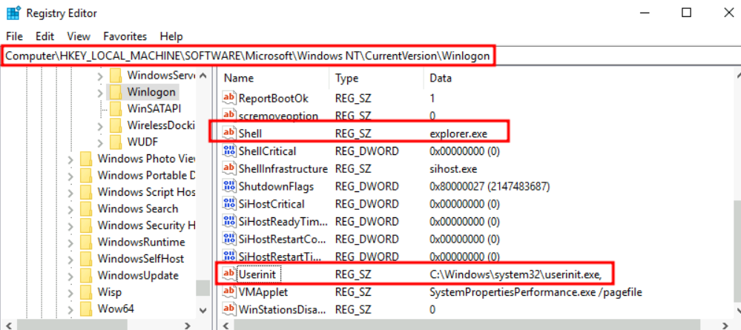This screenshot has height=330, width=741.
Task: Click the ShellCritical DWORD value icon
Action: [x=229, y=151]
